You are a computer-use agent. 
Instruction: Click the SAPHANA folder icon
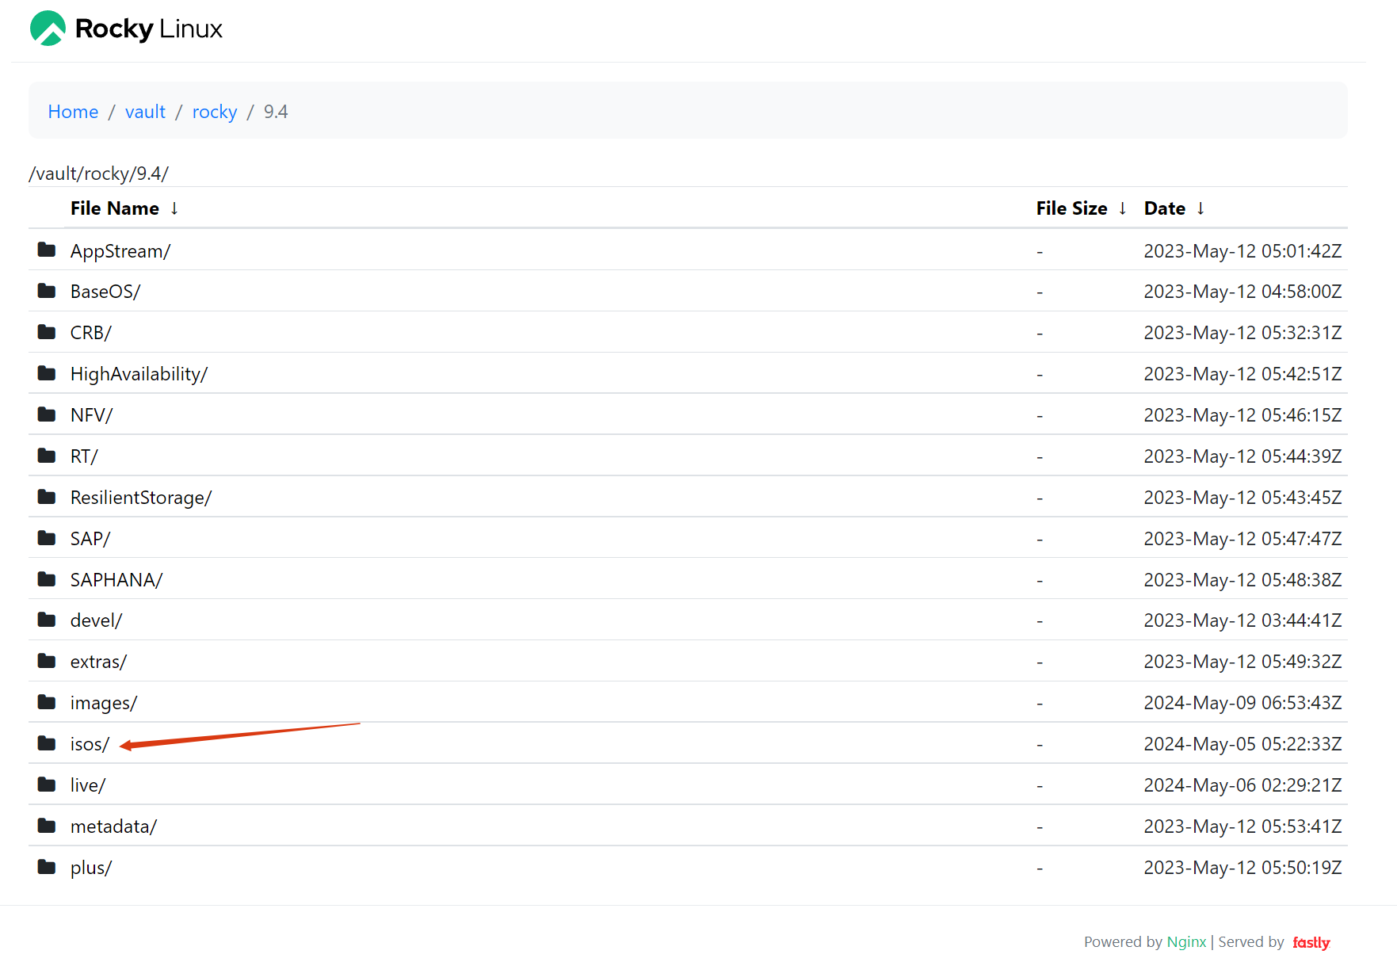point(47,579)
